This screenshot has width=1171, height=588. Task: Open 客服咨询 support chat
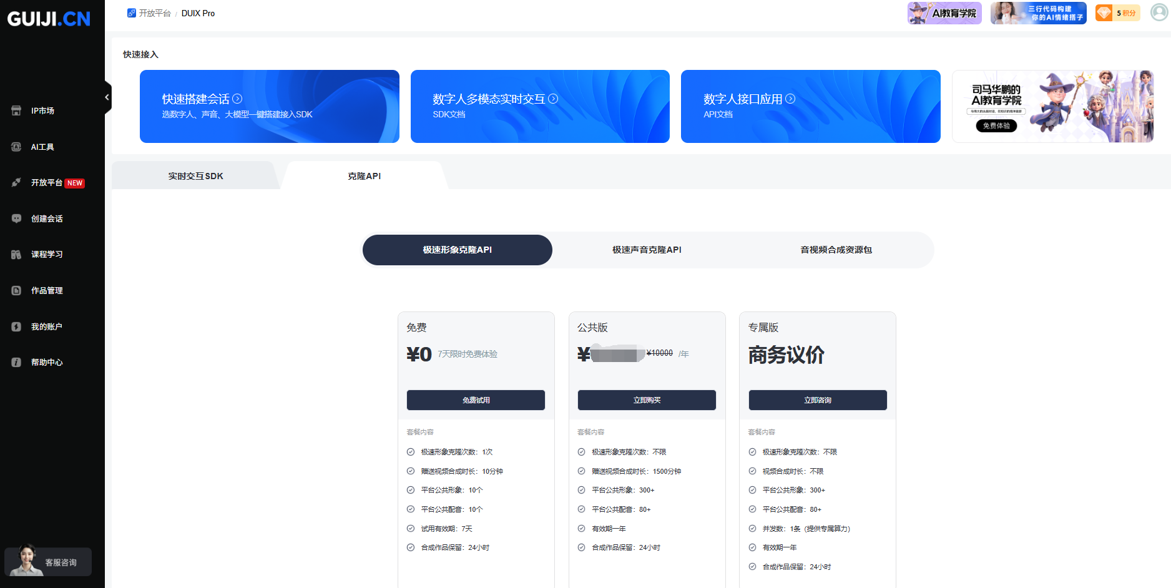[x=48, y=562]
